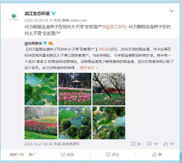The image size is (182, 163).
Task: Open the cherry blossom trees photo
Action: tap(109, 89)
